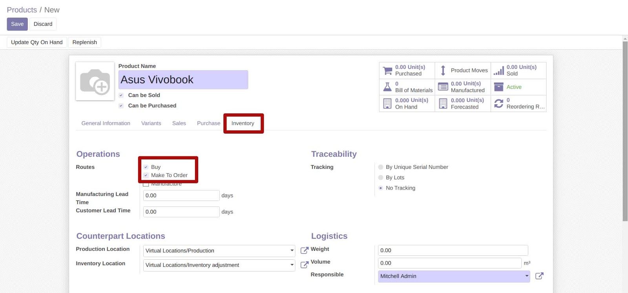Click the Volume input field
The image size is (628, 293).
[450, 263]
